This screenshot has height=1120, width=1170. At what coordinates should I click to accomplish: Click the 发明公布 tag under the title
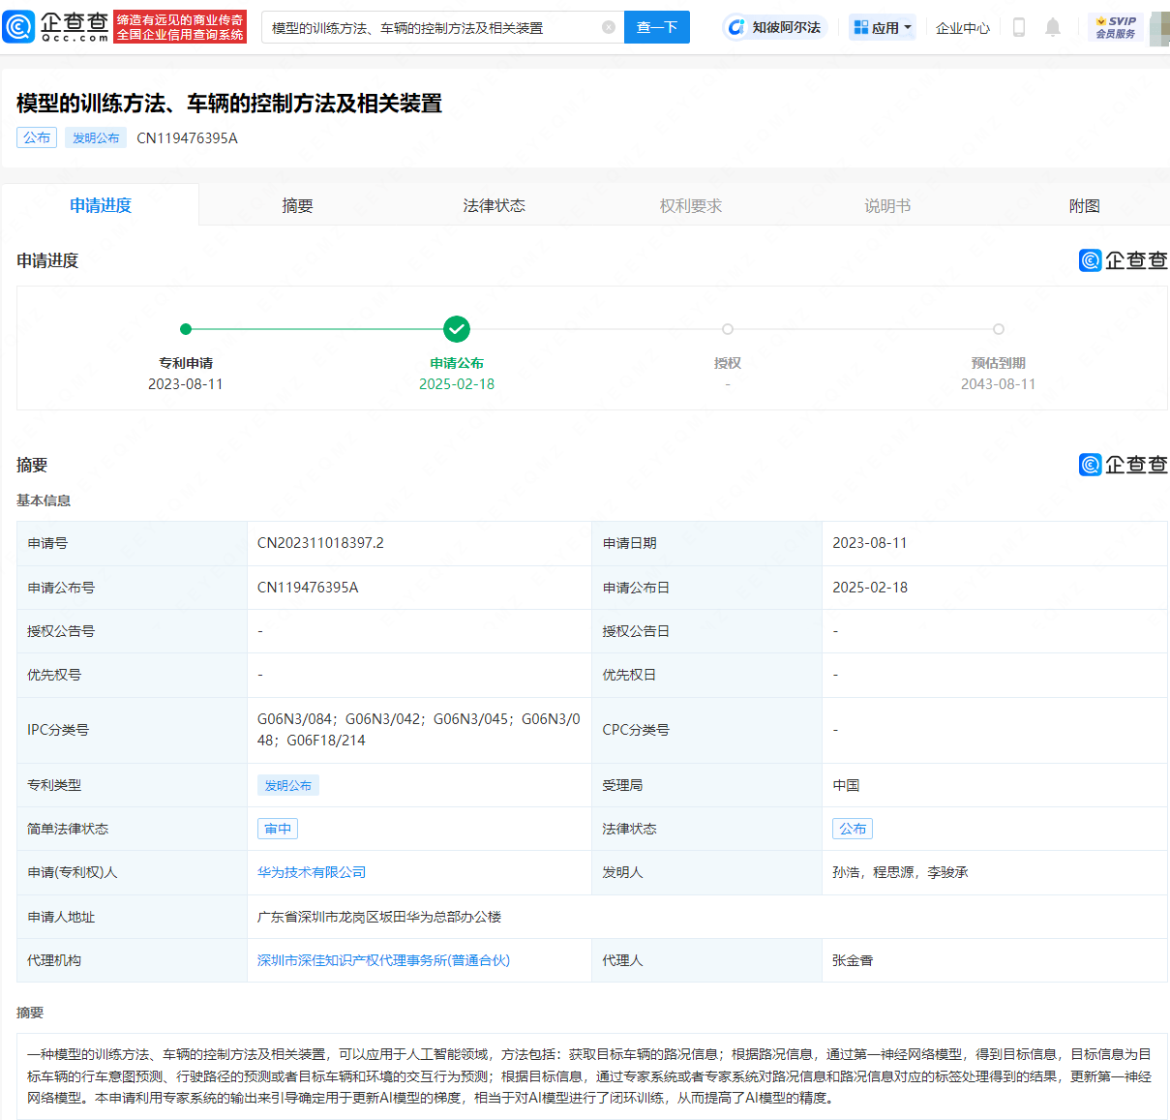tap(96, 137)
